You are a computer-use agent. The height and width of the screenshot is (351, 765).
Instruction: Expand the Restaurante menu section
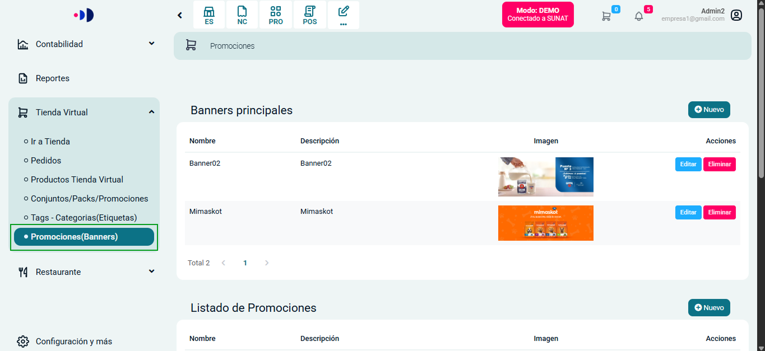coord(151,271)
